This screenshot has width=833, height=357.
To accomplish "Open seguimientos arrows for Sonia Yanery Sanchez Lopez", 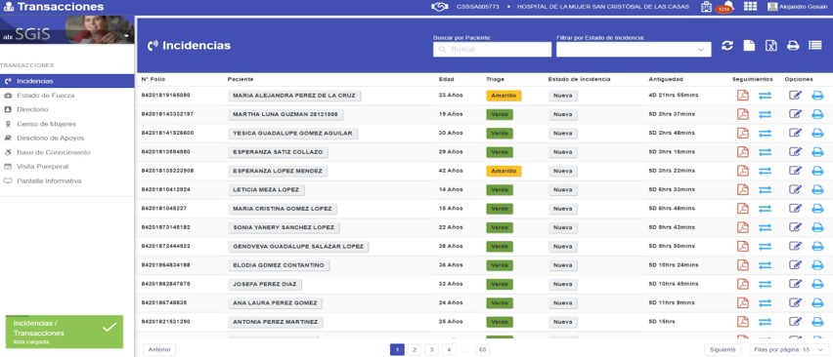I will coord(765,228).
